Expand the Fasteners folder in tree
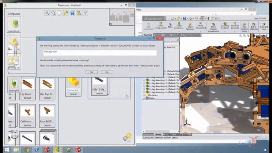 pos(144,95)
